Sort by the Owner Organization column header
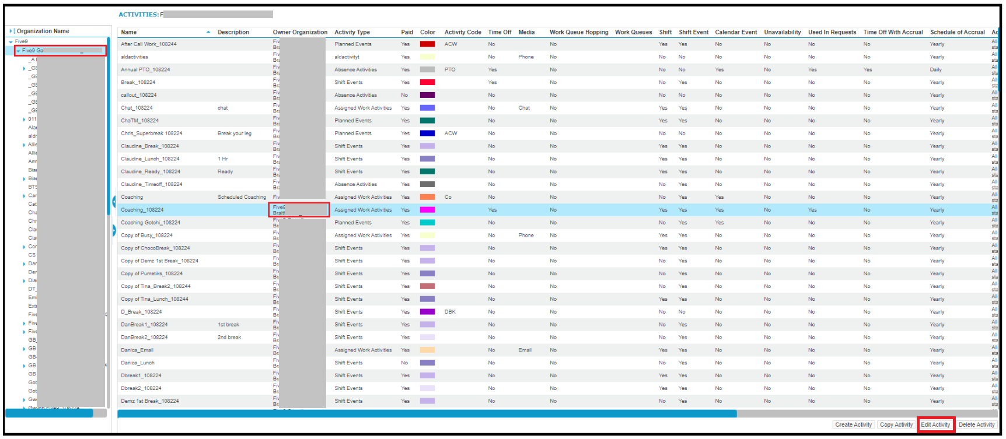This screenshot has height=439, width=1006. [x=300, y=32]
